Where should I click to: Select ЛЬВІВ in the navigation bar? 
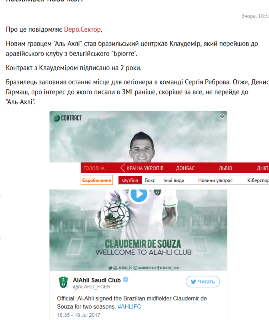coord(225,168)
